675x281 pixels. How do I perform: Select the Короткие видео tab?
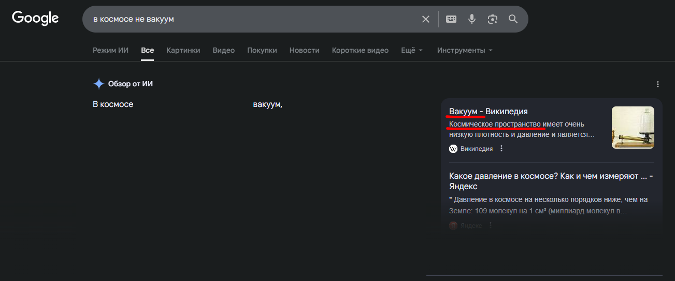[360, 50]
